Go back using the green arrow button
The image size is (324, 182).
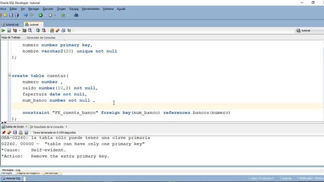[40, 15]
